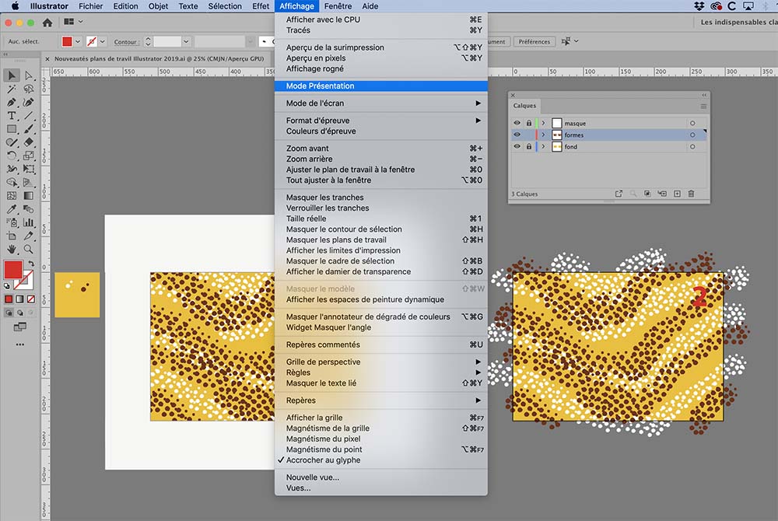Select the Pen tool in the toolbar
Viewport: 778px width, 521px height.
tap(12, 102)
